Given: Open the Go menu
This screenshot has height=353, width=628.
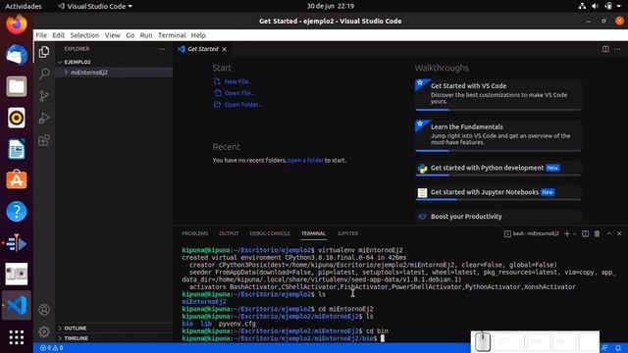Looking at the screenshot, I should click(x=131, y=35).
